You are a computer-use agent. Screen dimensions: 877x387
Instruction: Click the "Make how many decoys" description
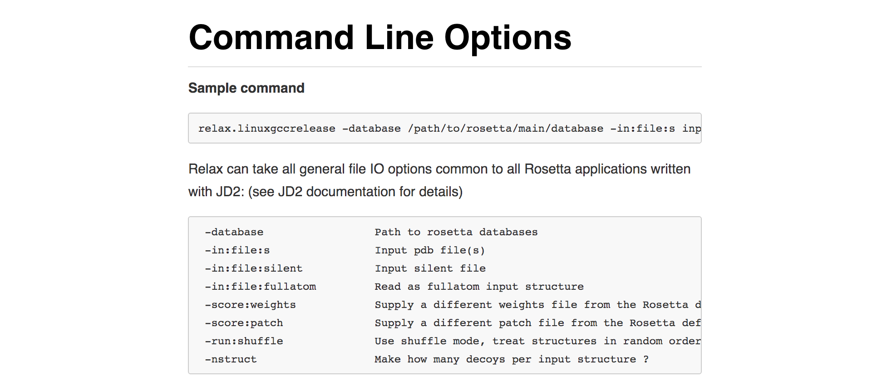point(511,359)
